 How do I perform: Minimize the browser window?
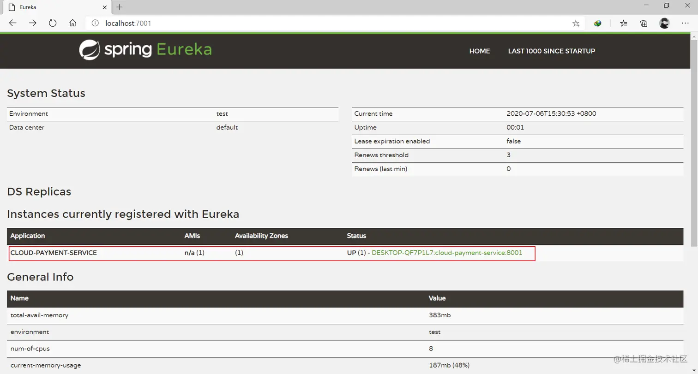(x=646, y=6)
